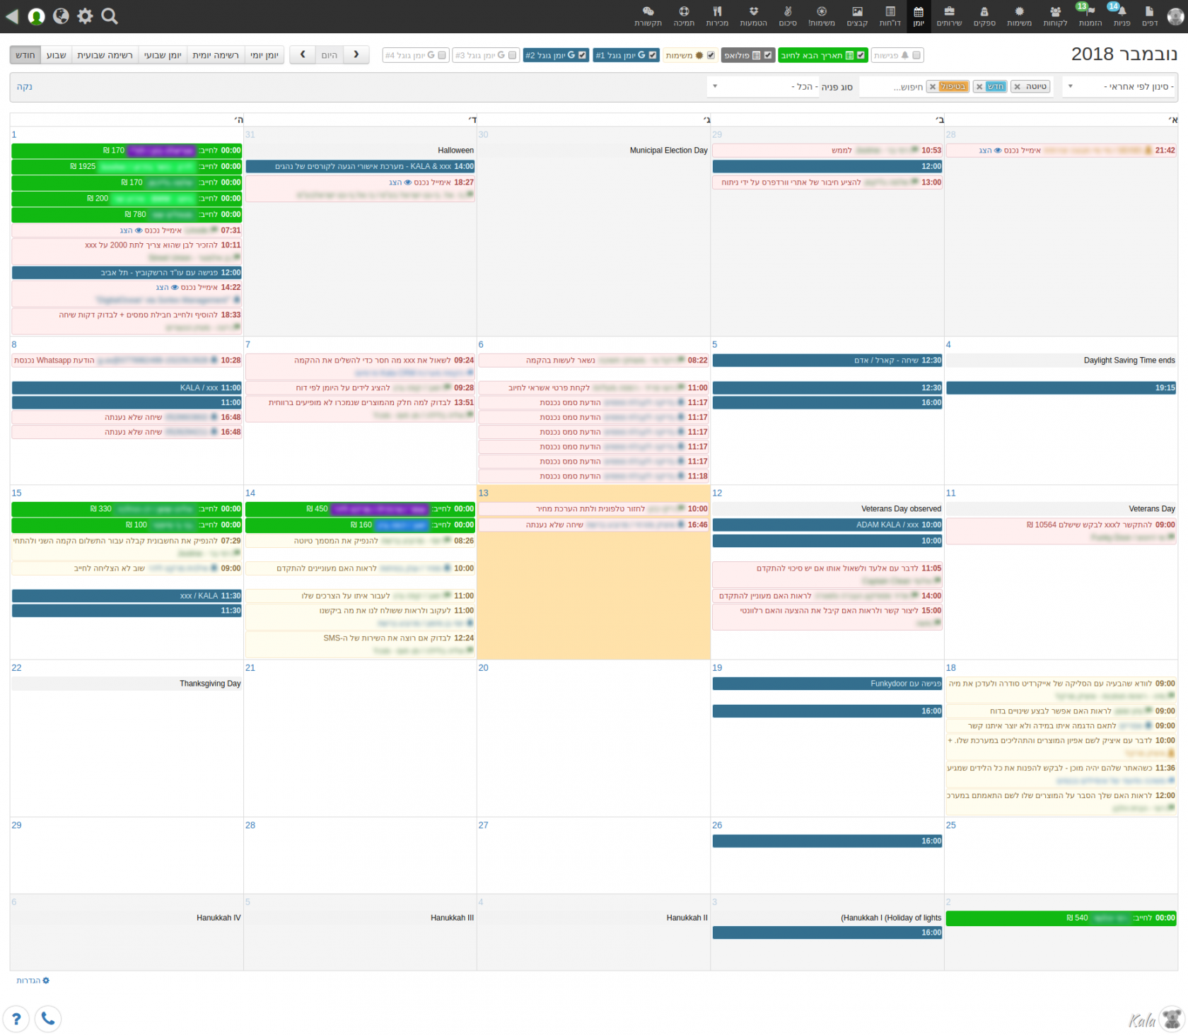1188x1035 pixels.
Task: Toggle the פולואפ filter checkbox
Action: 768,55
